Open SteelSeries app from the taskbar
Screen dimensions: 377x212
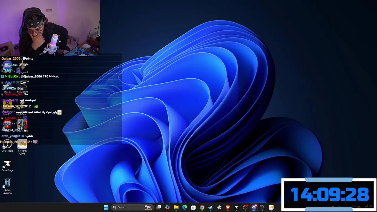[x=219, y=207]
